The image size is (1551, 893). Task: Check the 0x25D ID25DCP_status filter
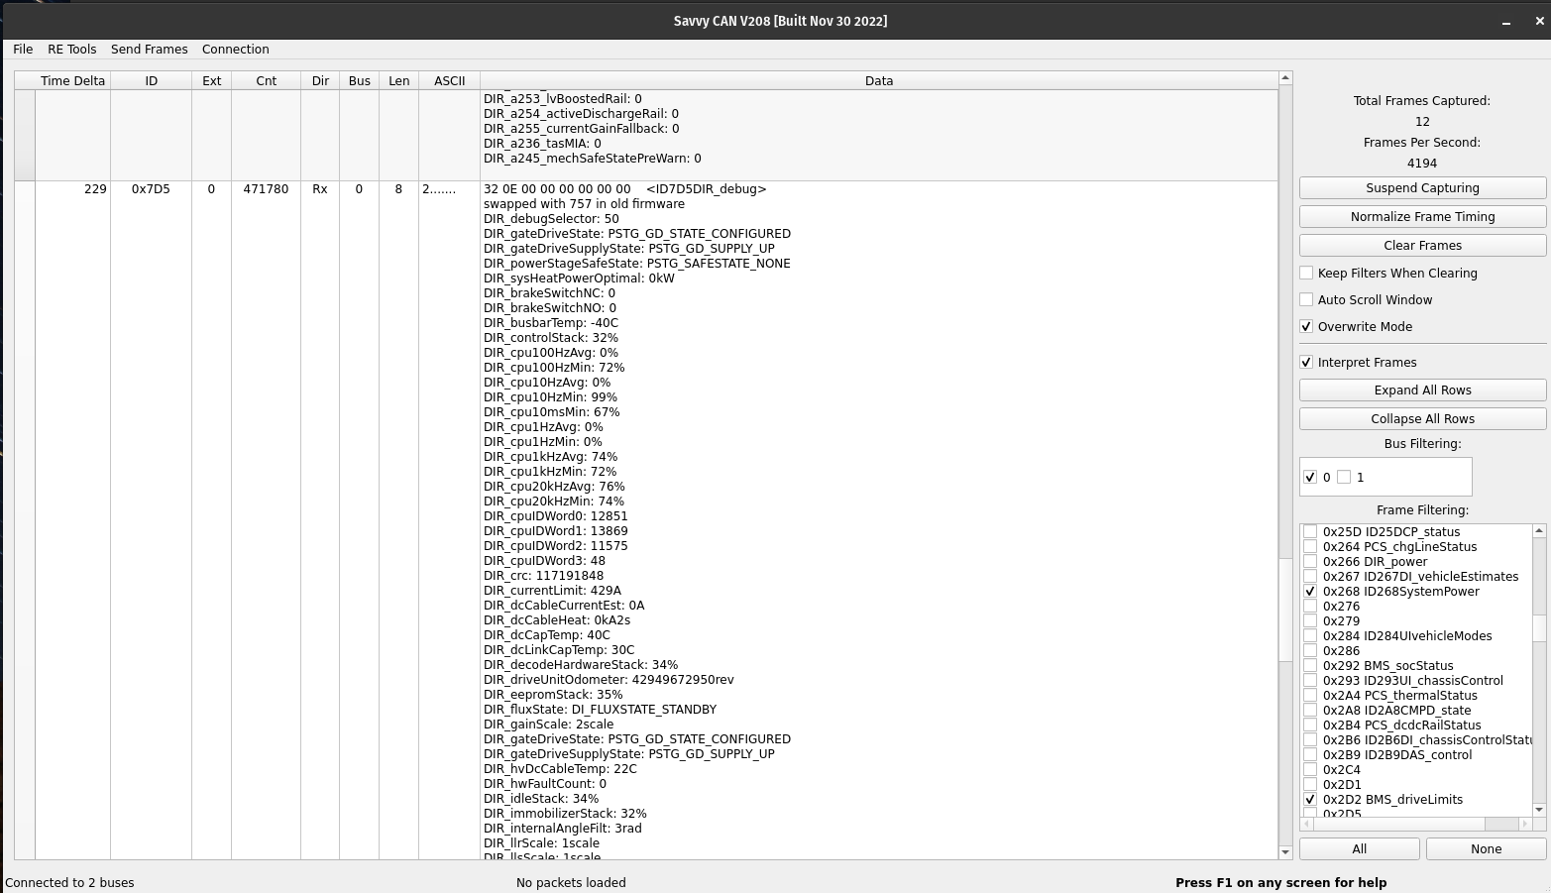[x=1310, y=532]
